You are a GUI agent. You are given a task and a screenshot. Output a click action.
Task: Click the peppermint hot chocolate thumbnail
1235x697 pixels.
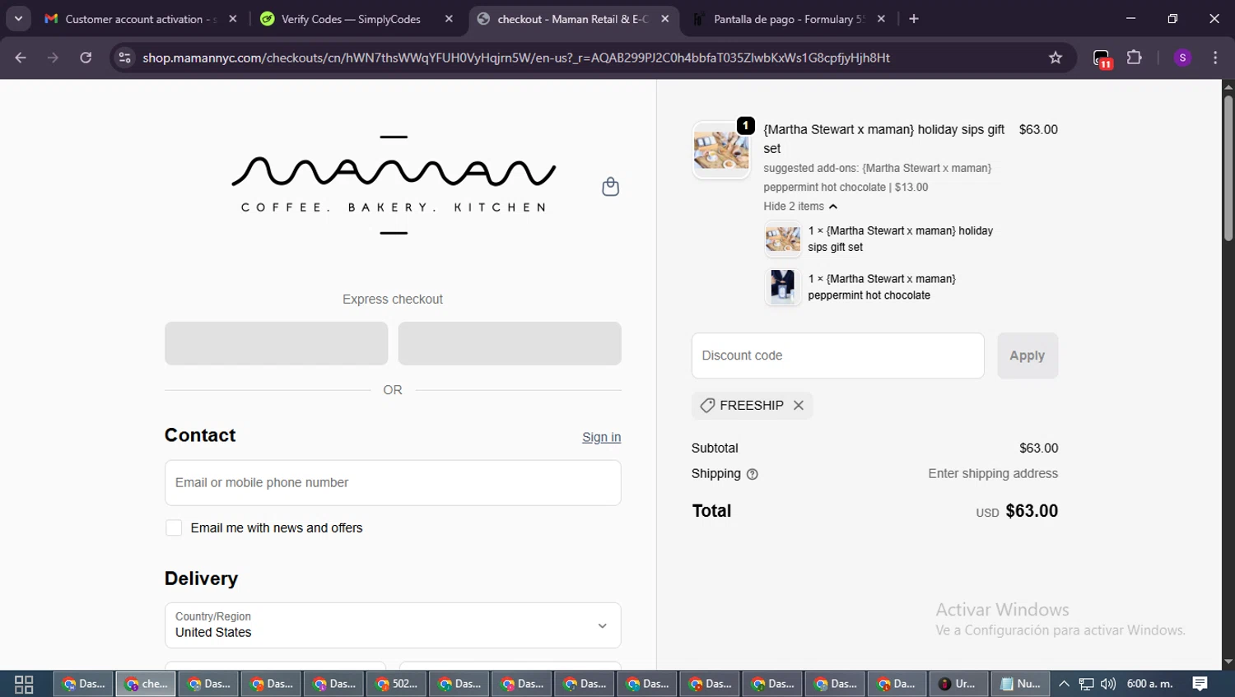[783, 287]
